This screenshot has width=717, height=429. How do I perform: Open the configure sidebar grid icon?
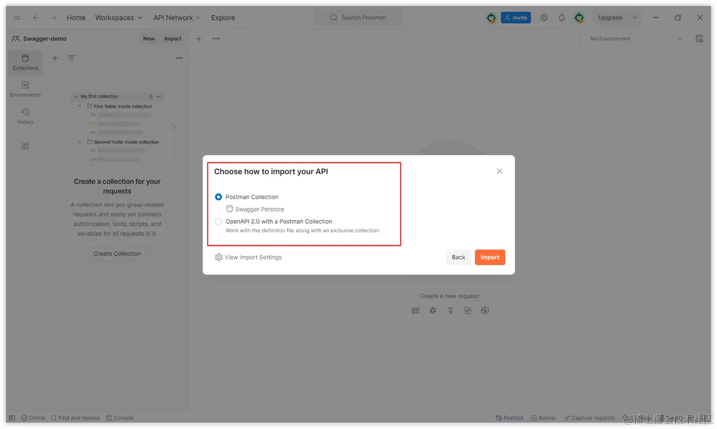[25, 146]
